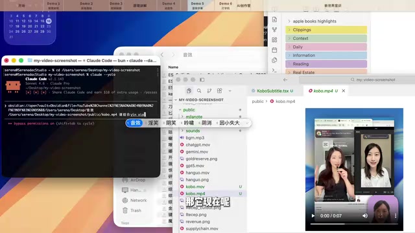Screen dimensions: 415x233
Task: Pick the candidate 阴消 in the input bar
Action: pyautogui.click(x=206, y=123)
